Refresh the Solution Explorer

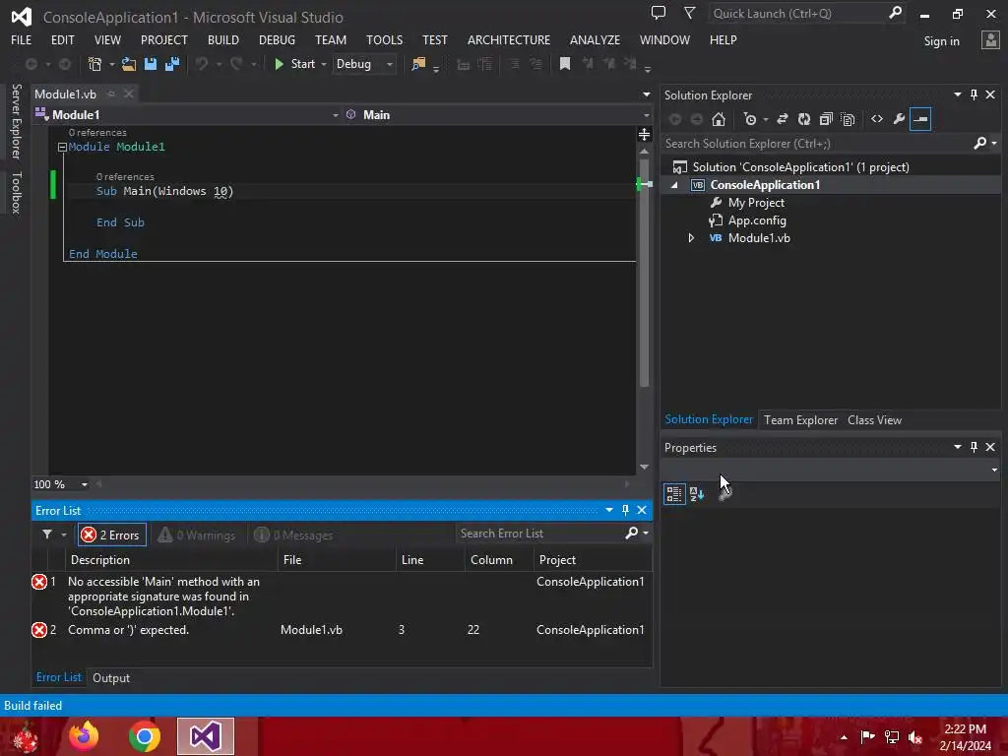804,119
